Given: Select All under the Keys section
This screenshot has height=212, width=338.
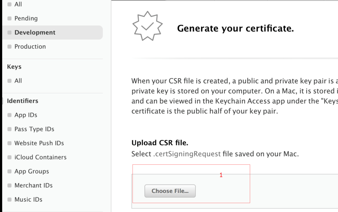Looking at the screenshot, I should (x=18, y=81).
